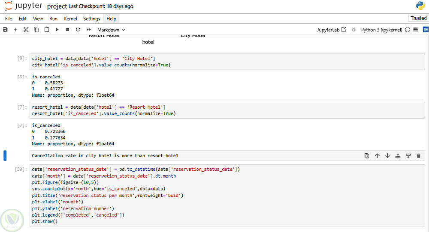Toggle the blue notebook-tools panel on the right
This screenshot has height=232, width=429.
[426, 30]
